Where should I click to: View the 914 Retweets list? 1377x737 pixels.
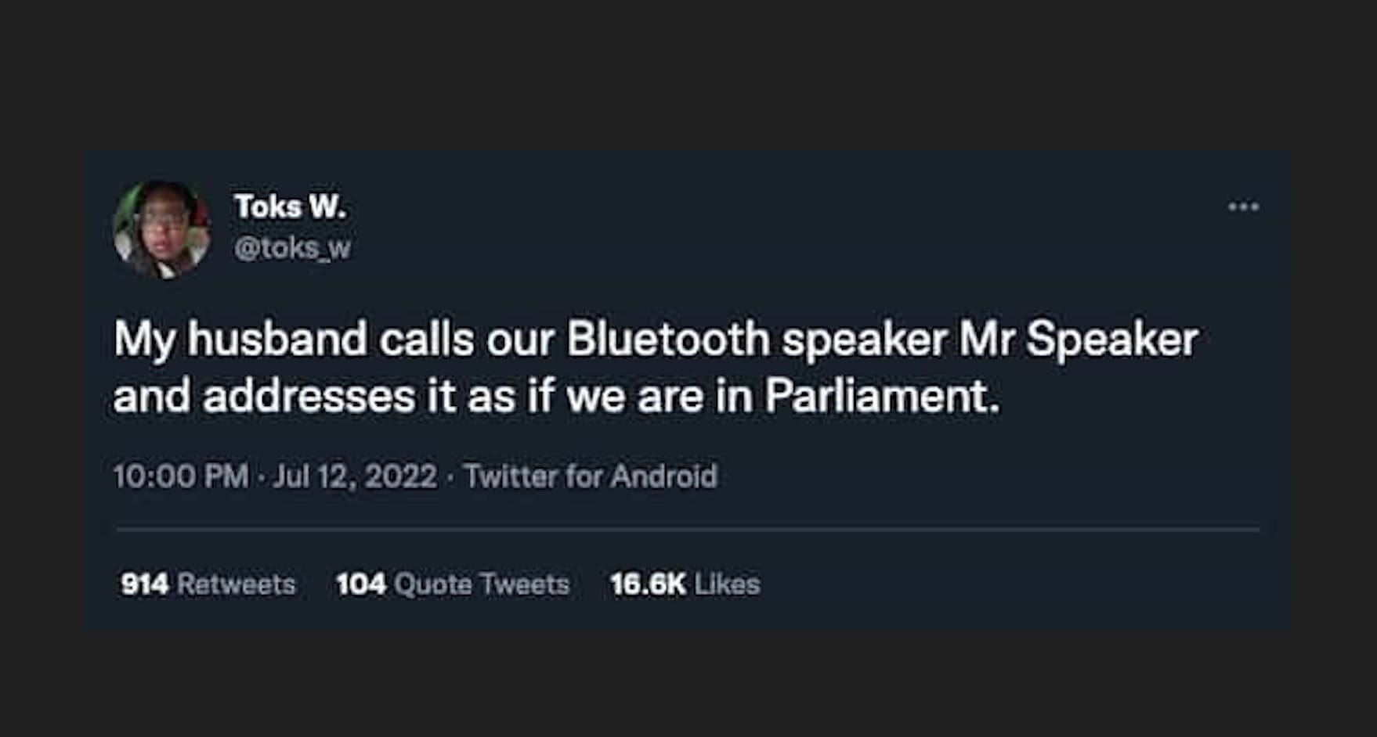[x=208, y=584]
